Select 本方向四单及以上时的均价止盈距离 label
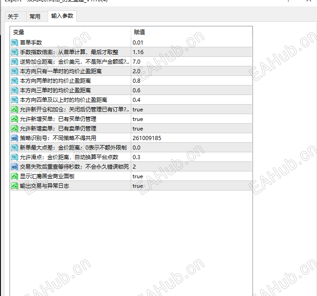 click(64, 100)
